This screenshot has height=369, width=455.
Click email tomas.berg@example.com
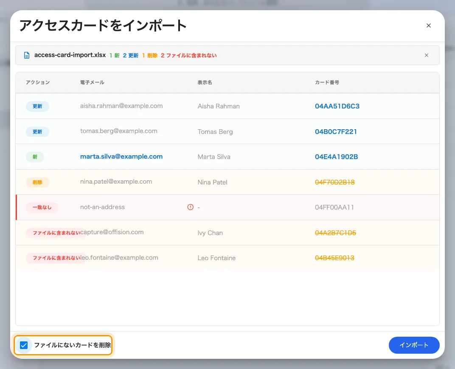point(119,131)
